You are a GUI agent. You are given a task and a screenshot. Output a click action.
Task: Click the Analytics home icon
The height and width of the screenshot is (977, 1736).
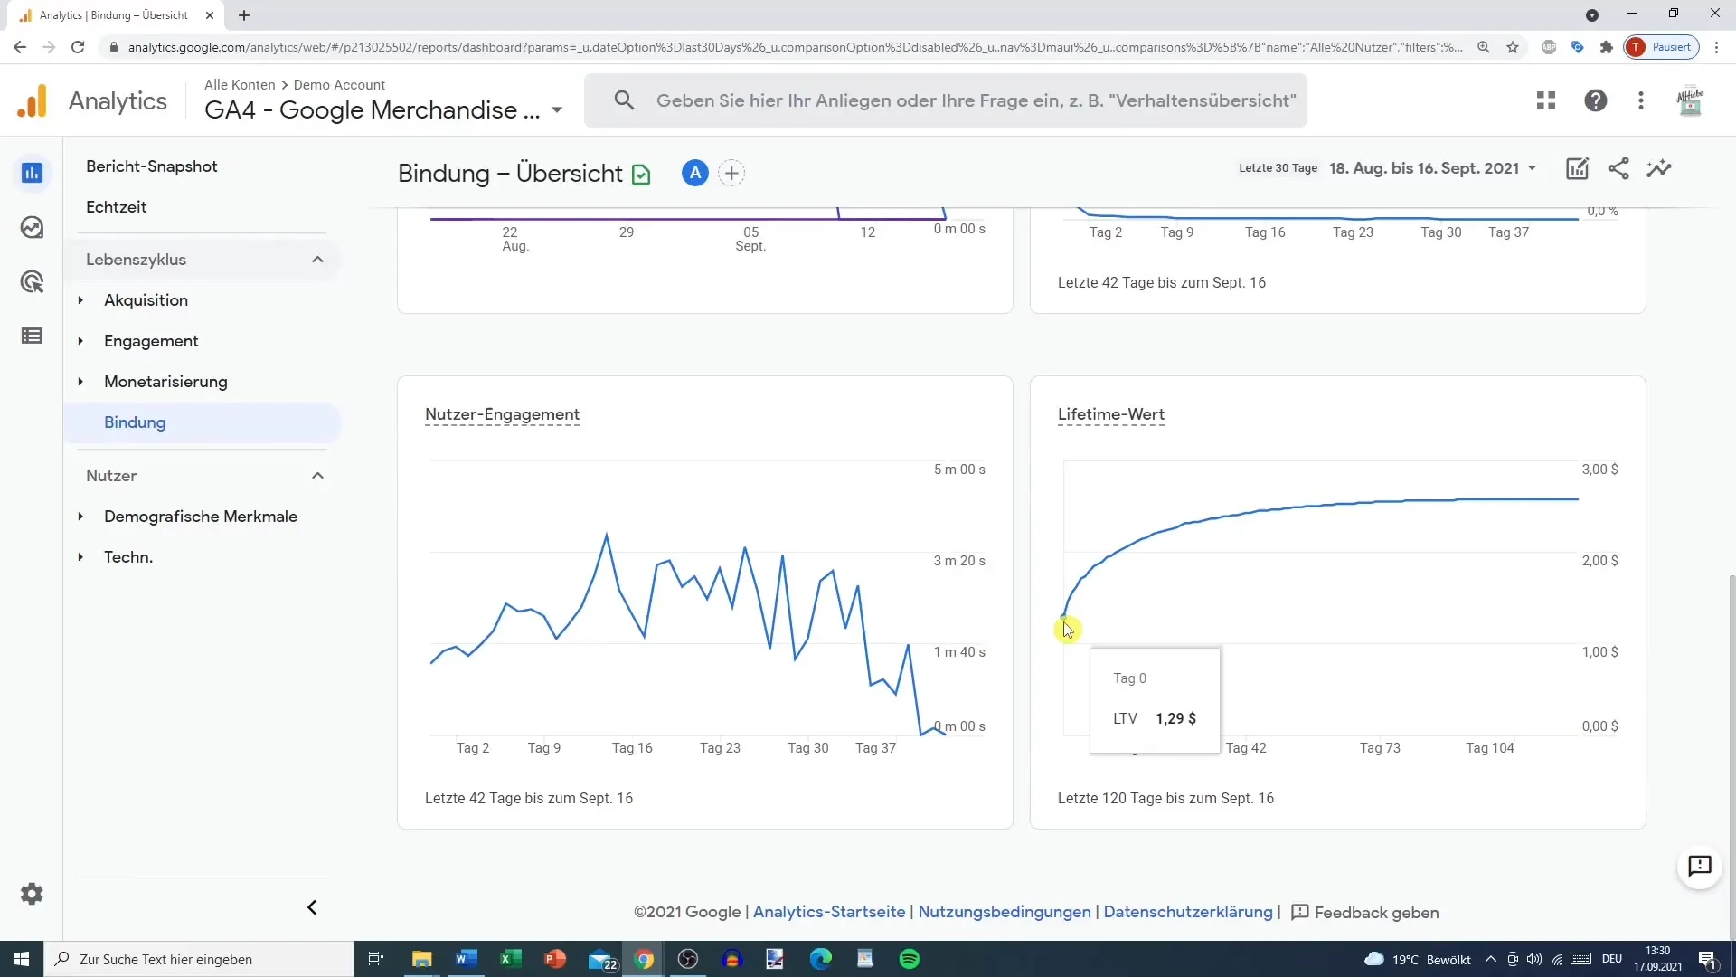tap(33, 100)
